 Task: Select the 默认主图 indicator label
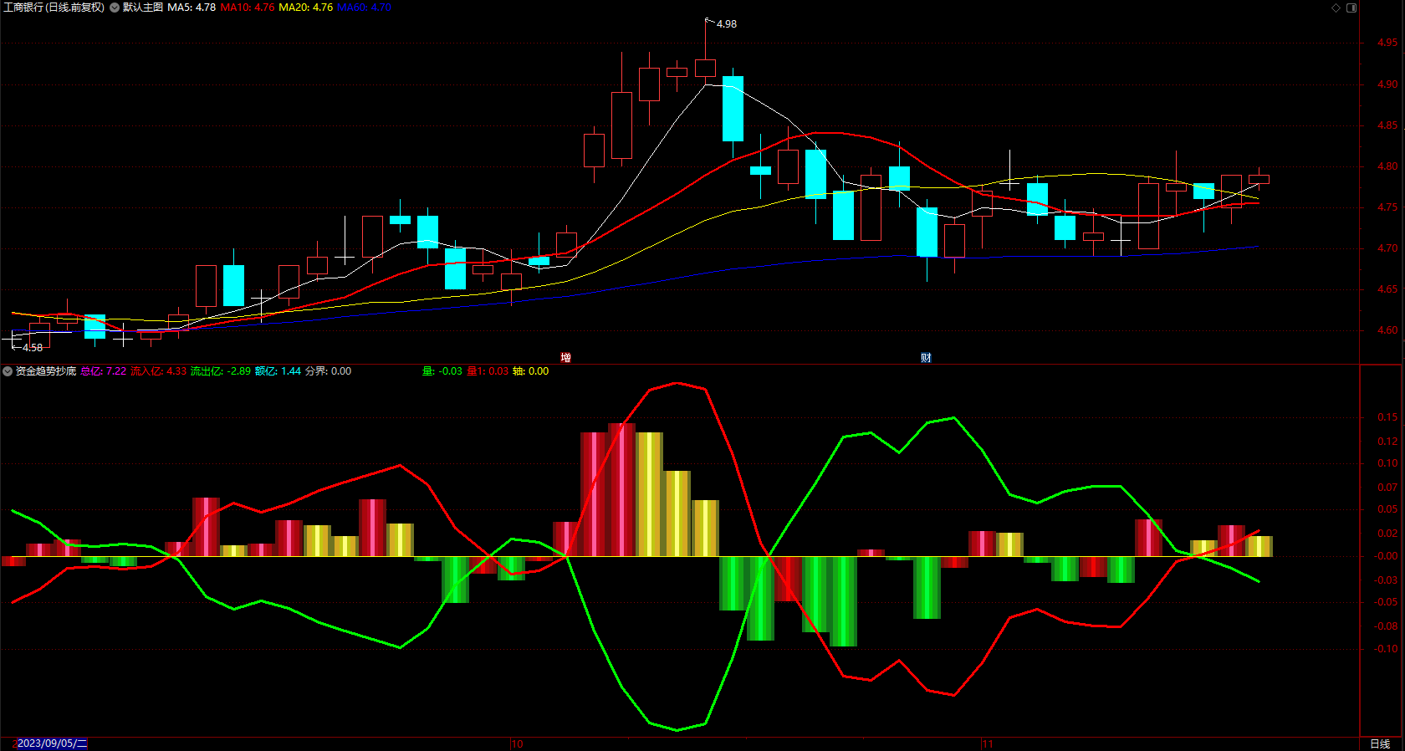tap(143, 8)
